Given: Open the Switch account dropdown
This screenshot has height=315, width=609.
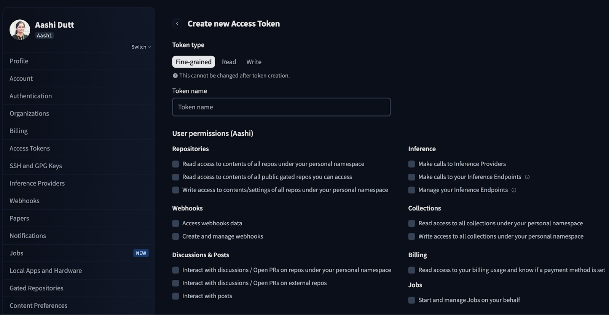Looking at the screenshot, I should pyautogui.click(x=140, y=47).
